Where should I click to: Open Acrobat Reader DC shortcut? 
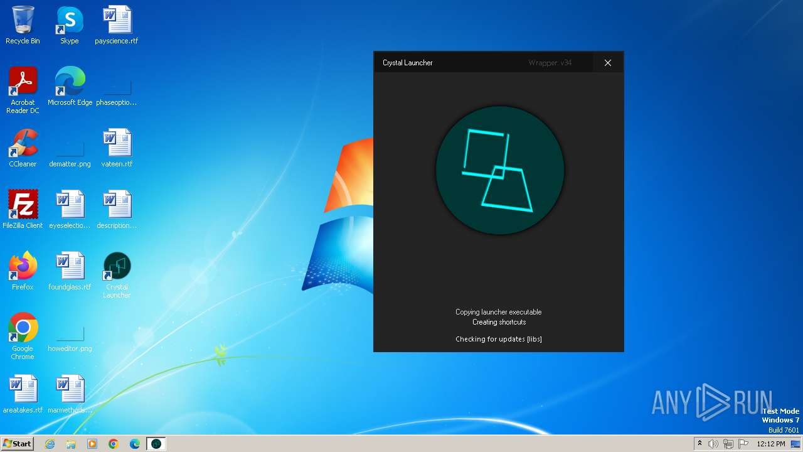23,90
